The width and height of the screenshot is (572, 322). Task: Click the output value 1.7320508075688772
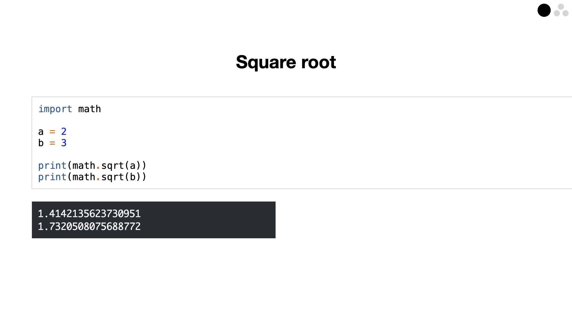click(x=89, y=227)
